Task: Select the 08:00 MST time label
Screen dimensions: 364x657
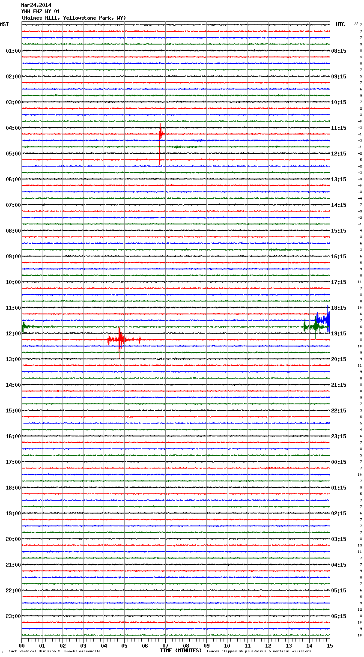Action: pyautogui.click(x=13, y=231)
